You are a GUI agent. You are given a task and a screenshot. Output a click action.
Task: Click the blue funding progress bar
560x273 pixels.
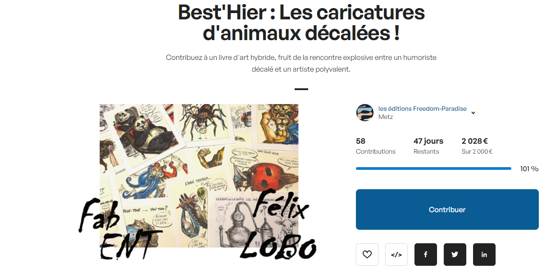click(433, 168)
